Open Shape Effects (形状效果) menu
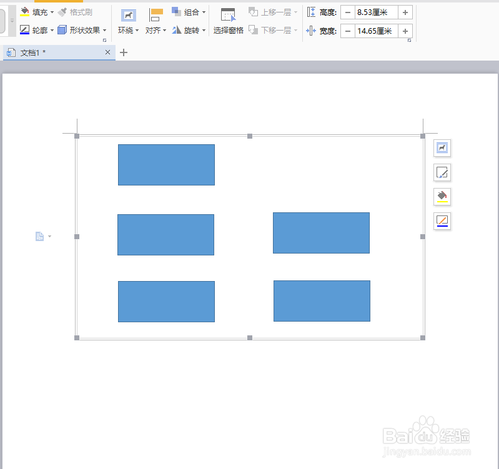The height and width of the screenshot is (469, 499). click(82, 30)
